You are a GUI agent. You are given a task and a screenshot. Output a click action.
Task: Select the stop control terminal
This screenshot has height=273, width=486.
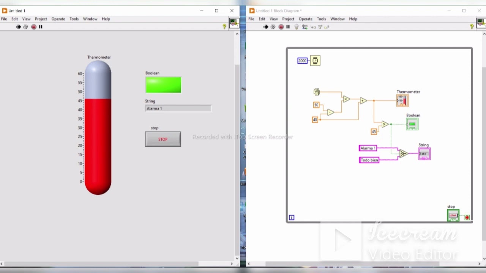(x=453, y=215)
